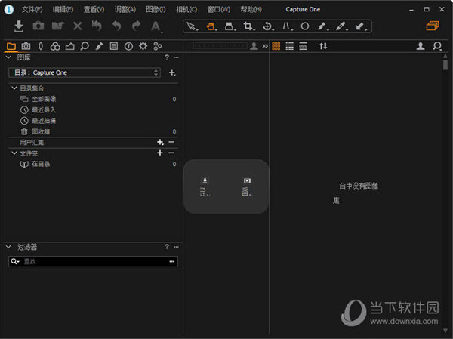Viewport: 453px width, 339px height.
Task: Add a new user collection with plus button
Action: click(159, 142)
